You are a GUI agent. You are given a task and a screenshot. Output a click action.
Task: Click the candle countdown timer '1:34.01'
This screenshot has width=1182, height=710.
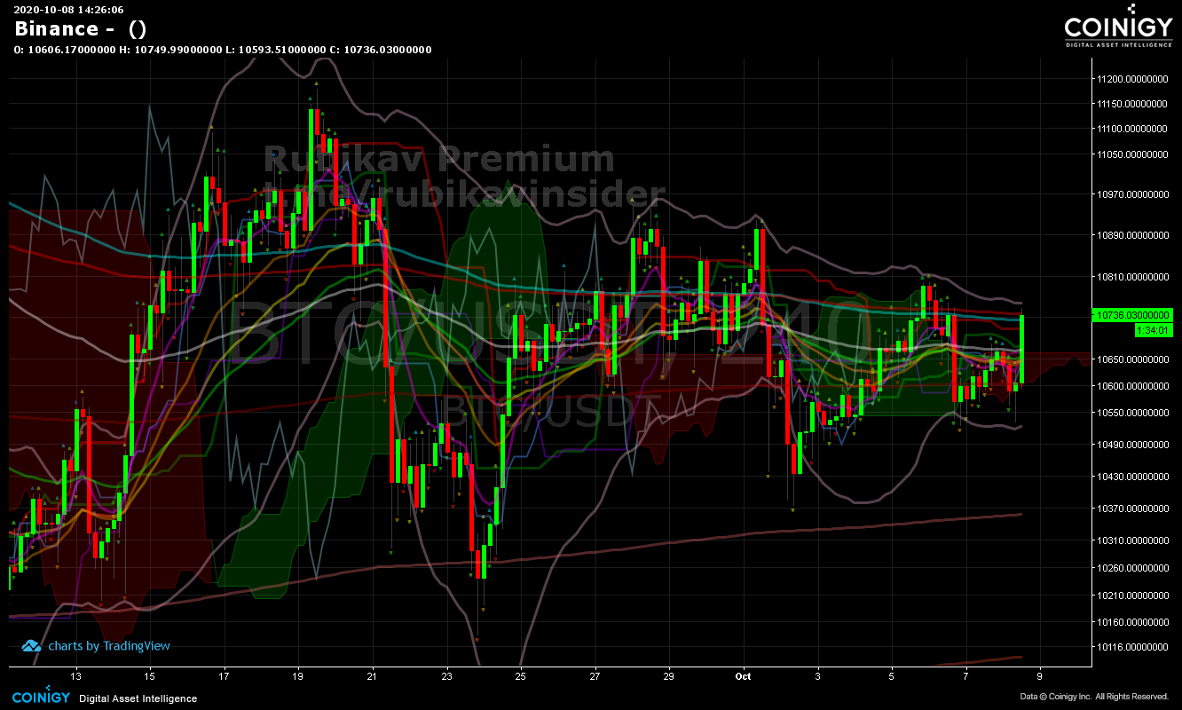coord(1154,330)
